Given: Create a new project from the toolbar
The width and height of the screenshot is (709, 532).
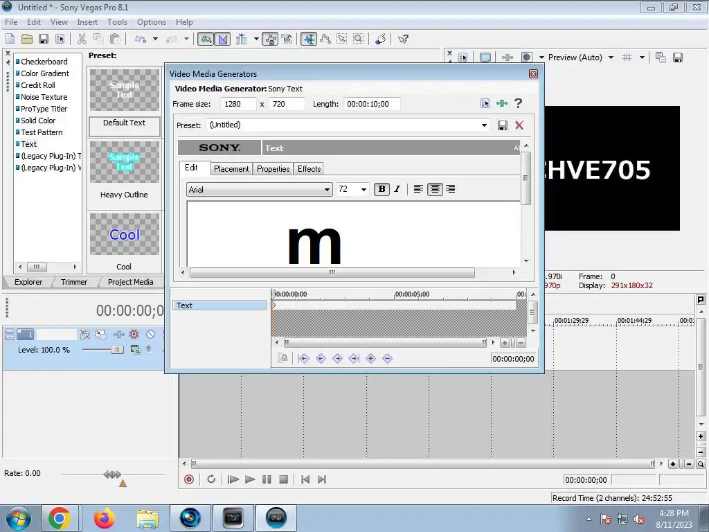Looking at the screenshot, I should [x=10, y=39].
